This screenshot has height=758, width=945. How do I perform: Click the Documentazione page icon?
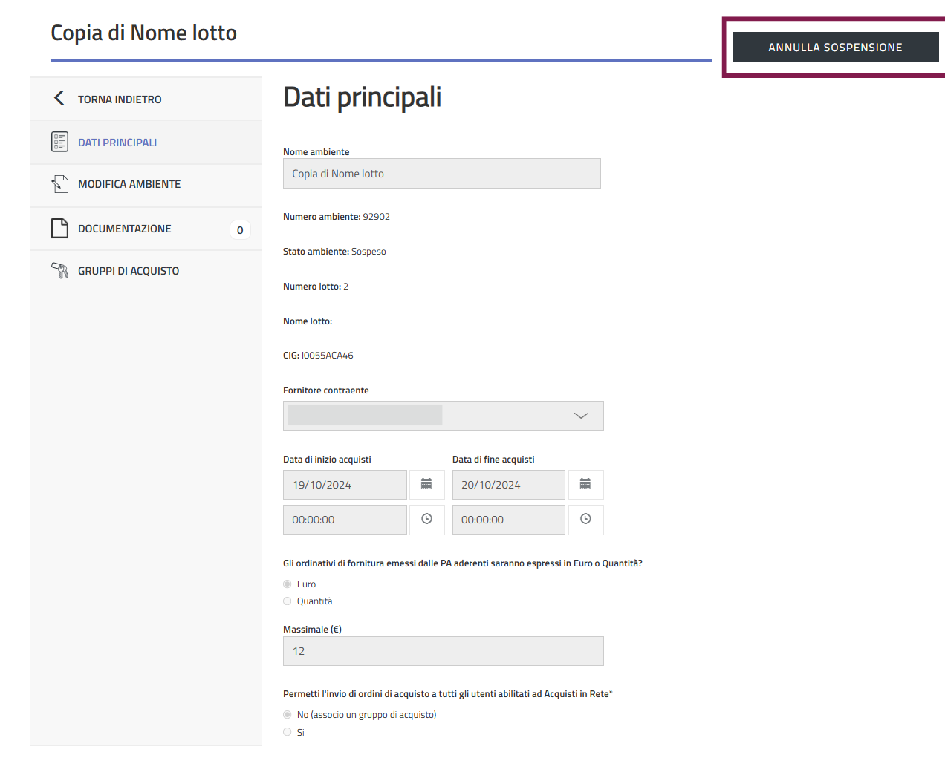click(x=59, y=229)
